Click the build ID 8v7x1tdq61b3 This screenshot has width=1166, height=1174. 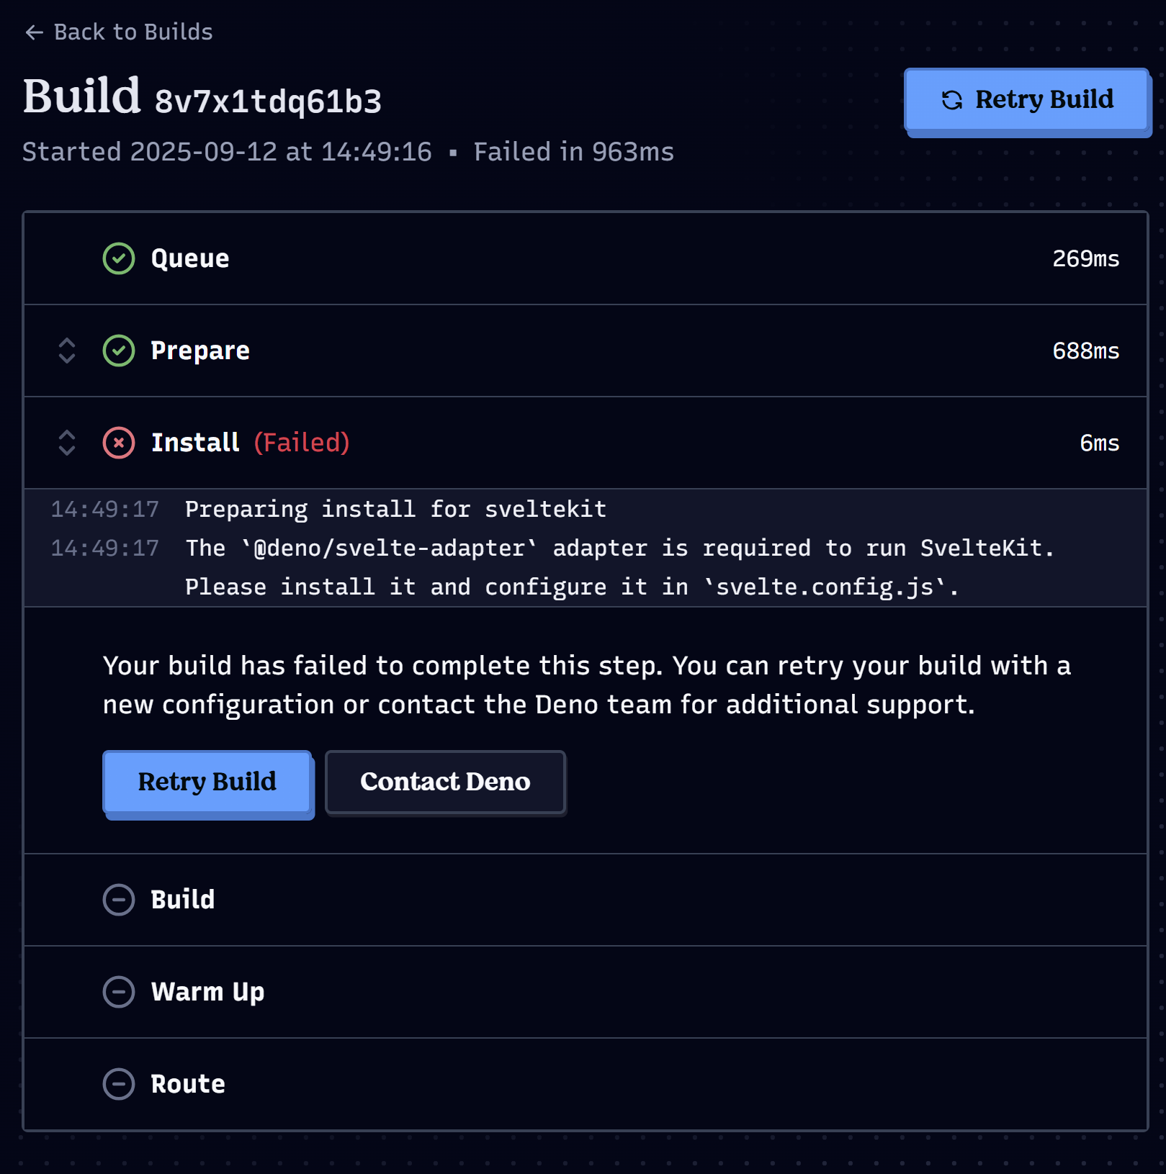268,101
